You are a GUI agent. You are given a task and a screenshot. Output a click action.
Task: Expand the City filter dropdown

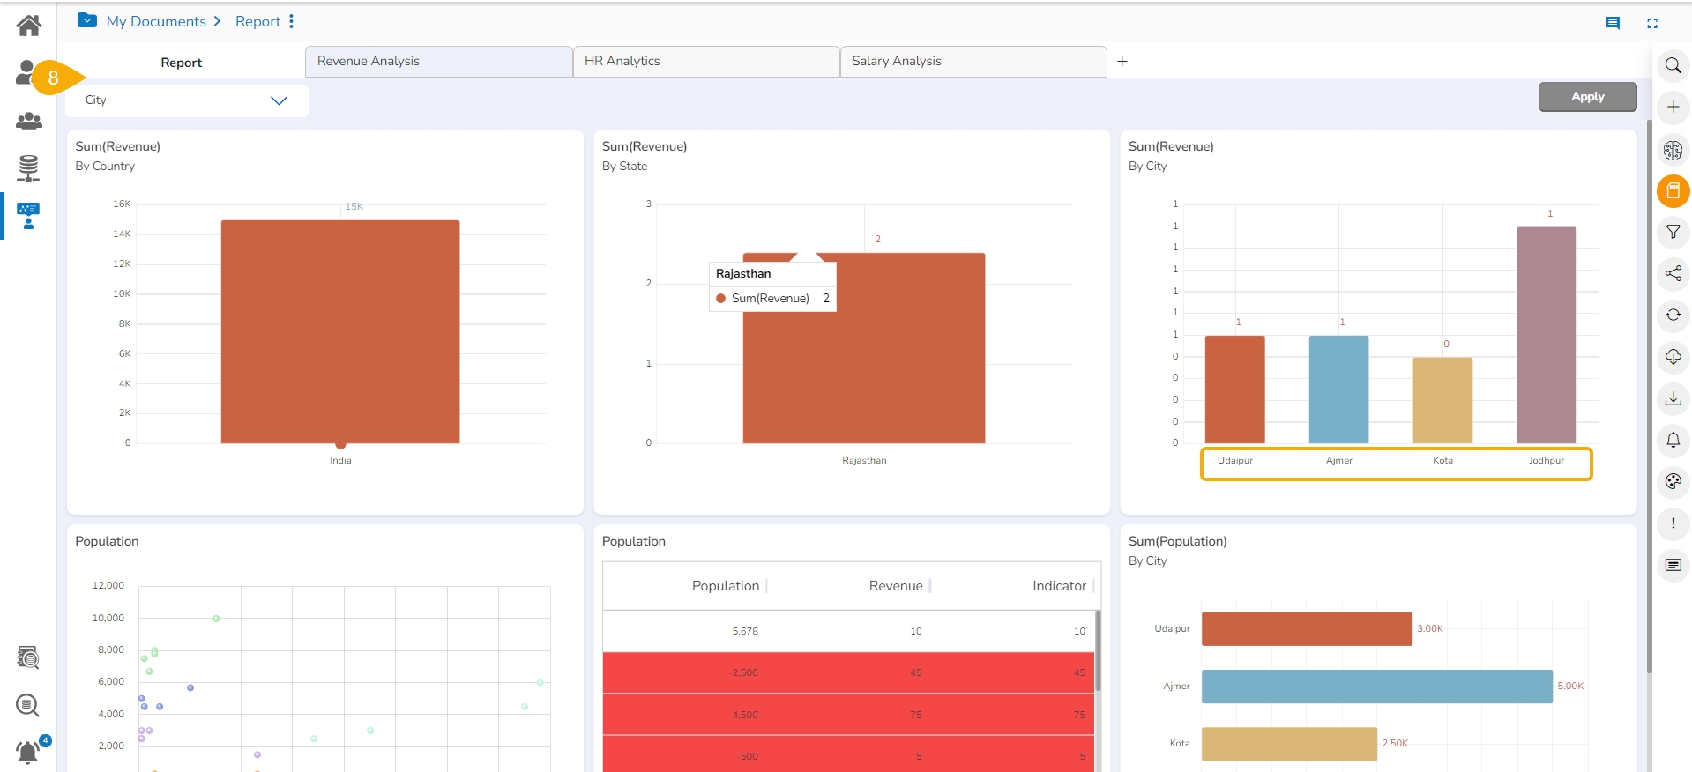[x=279, y=100]
